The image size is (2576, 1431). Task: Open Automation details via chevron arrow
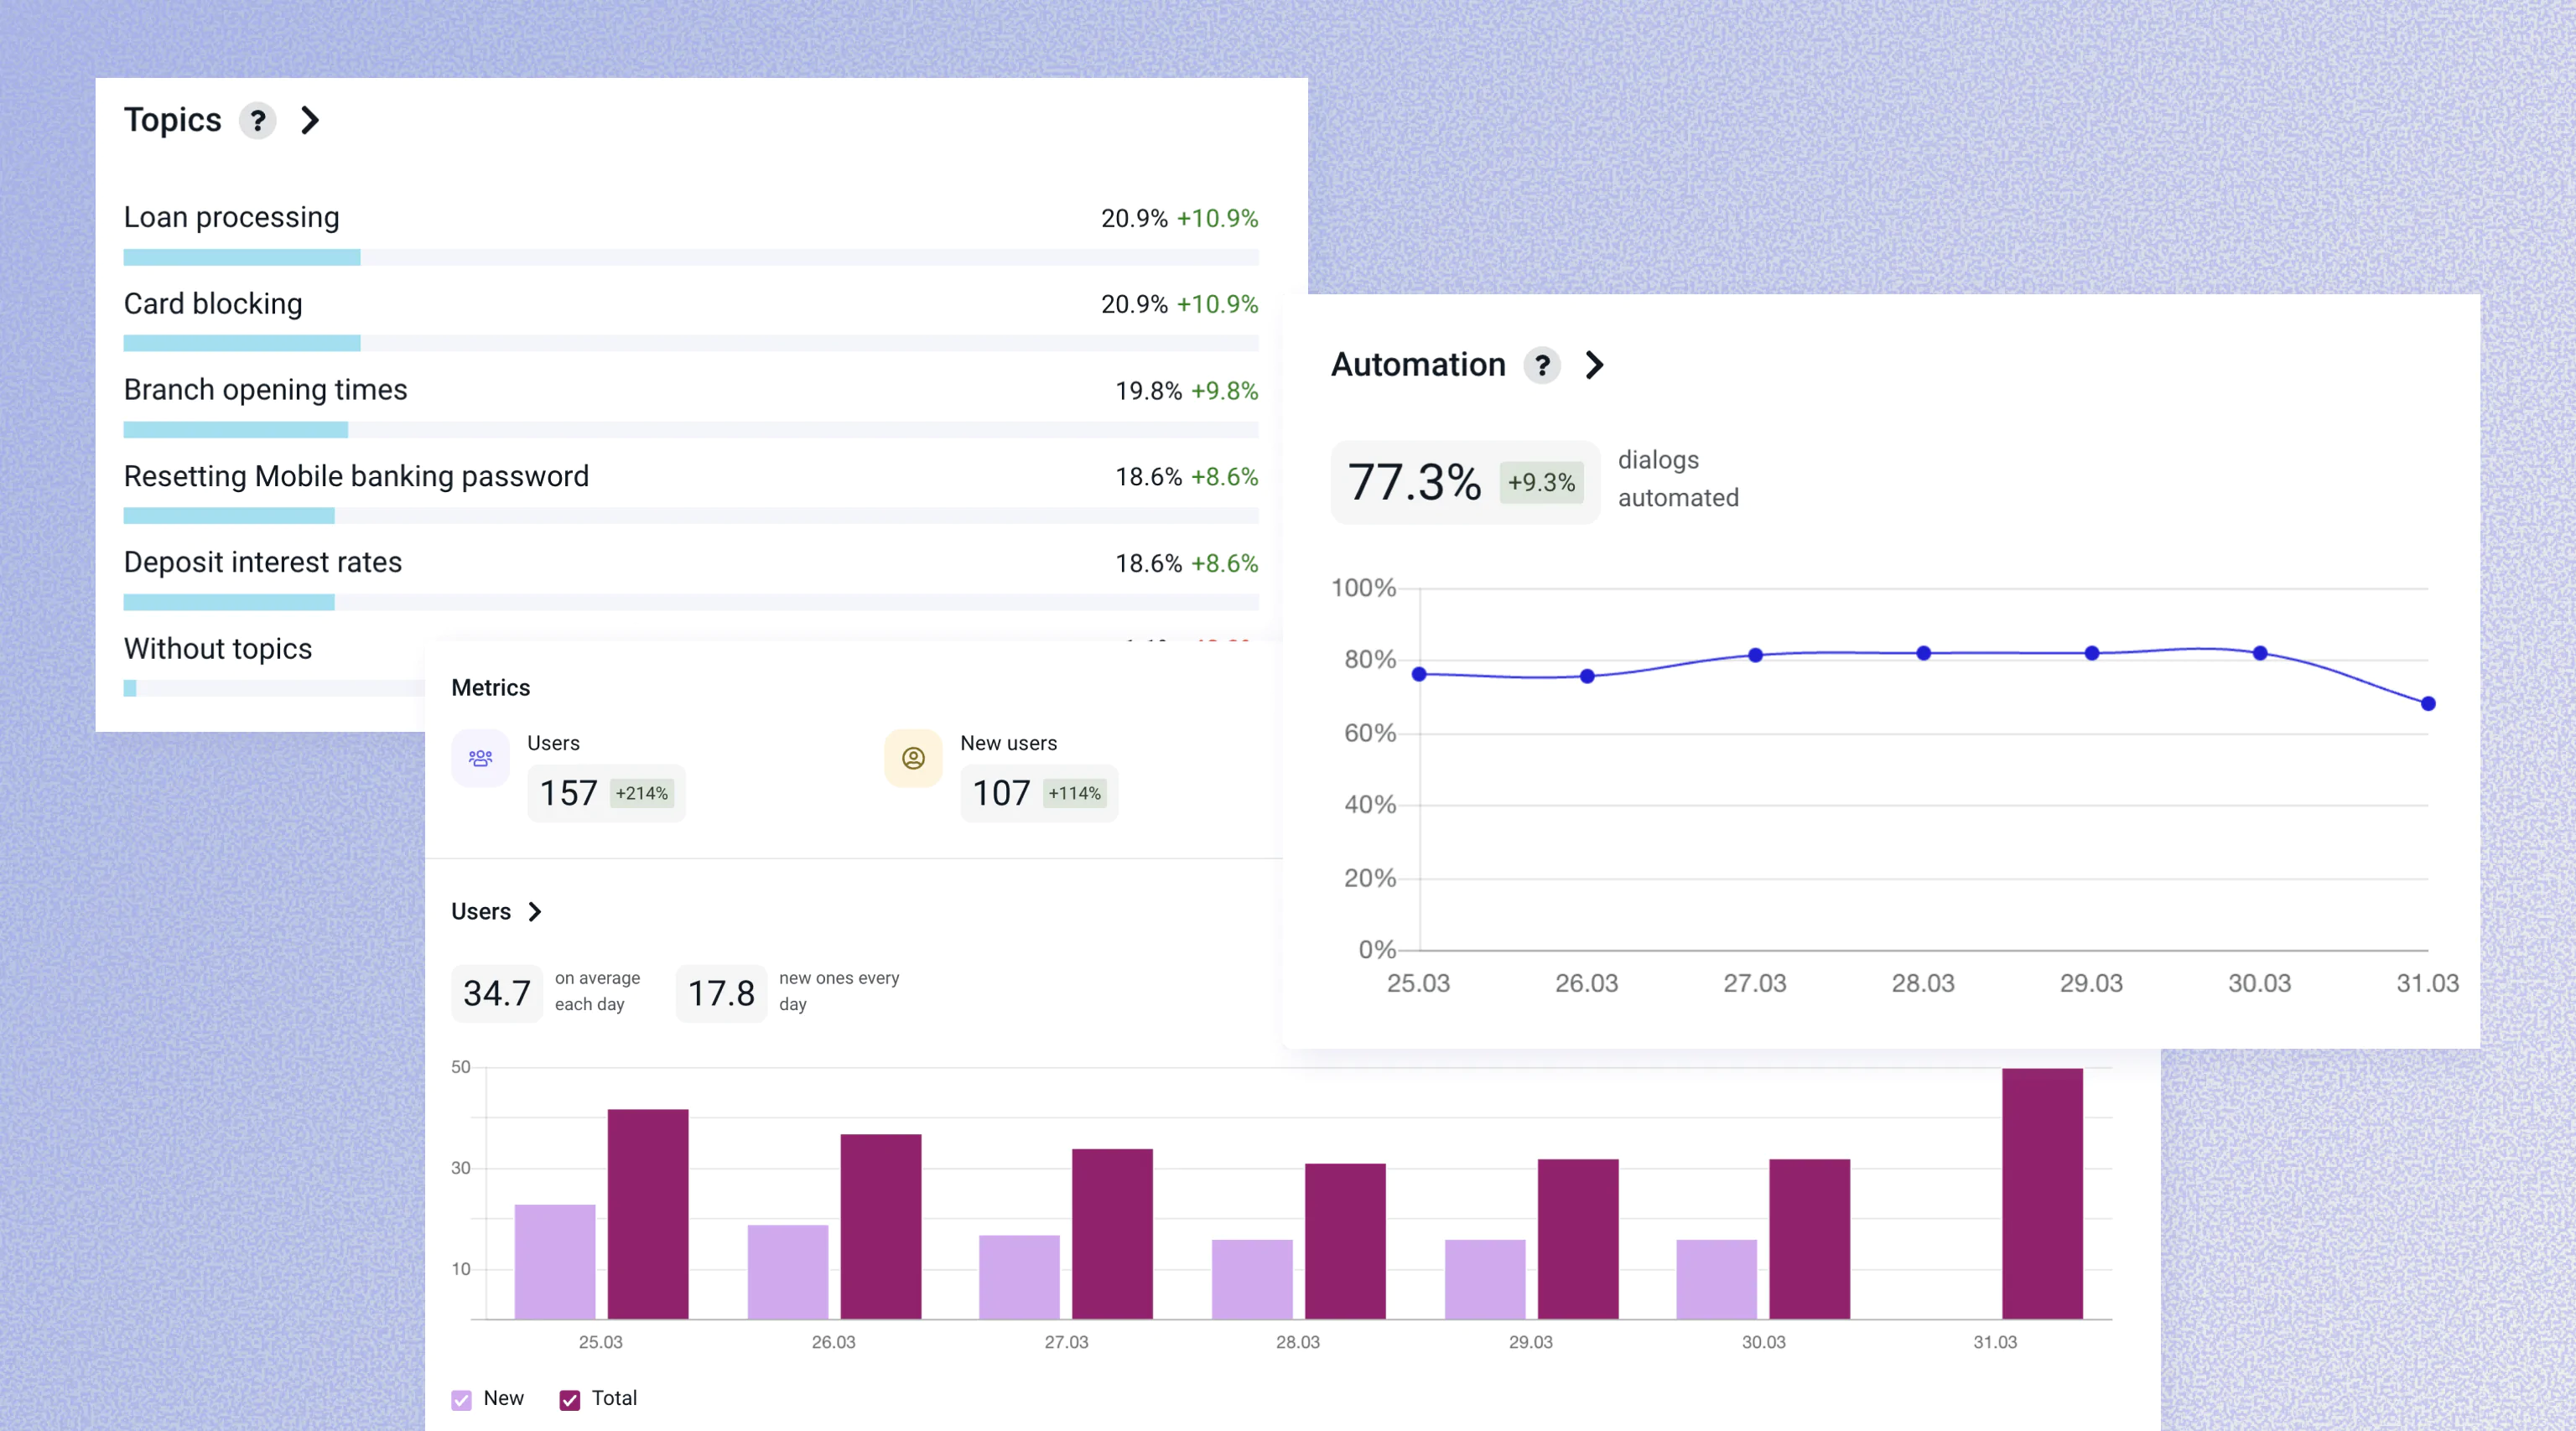coord(1594,366)
